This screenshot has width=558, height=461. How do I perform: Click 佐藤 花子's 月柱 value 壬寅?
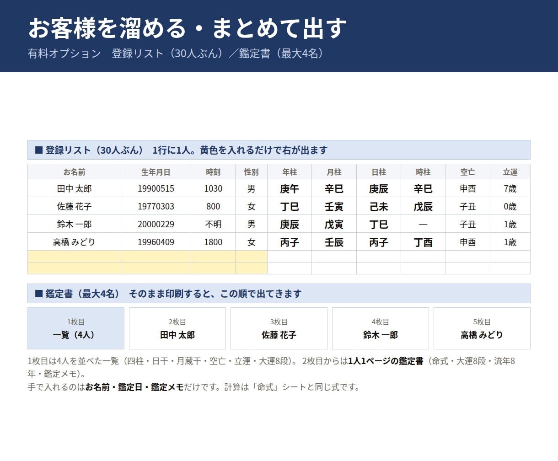tap(334, 206)
